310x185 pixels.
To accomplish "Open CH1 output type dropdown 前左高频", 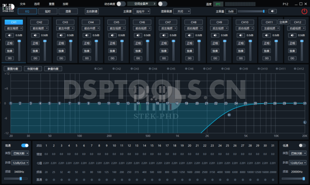I will click(14, 28).
